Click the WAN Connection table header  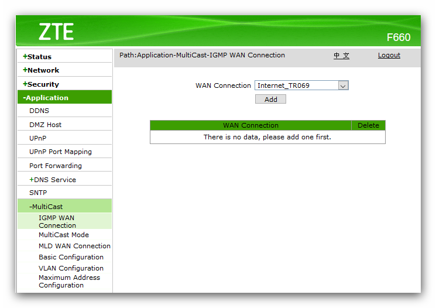(x=250, y=125)
